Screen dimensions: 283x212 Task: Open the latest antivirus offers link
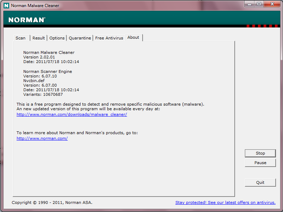tap(225, 202)
